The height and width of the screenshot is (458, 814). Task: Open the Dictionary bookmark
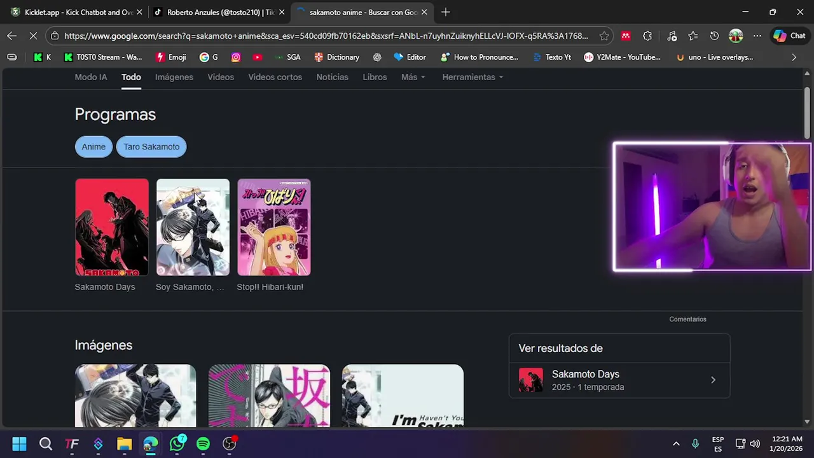point(337,57)
